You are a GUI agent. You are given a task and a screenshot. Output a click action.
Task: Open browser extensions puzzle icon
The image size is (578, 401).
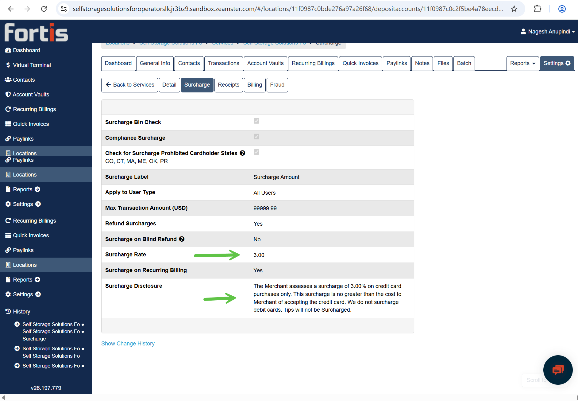coord(537,9)
